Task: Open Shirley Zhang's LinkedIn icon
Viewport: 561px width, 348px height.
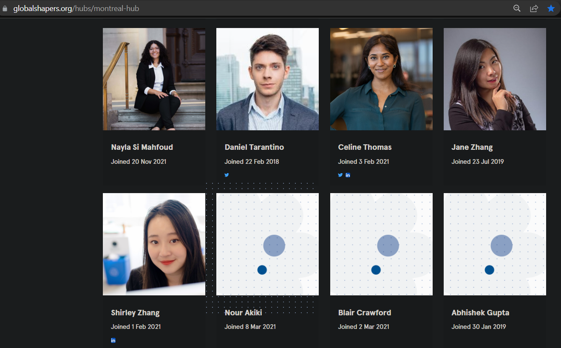Action: point(113,340)
